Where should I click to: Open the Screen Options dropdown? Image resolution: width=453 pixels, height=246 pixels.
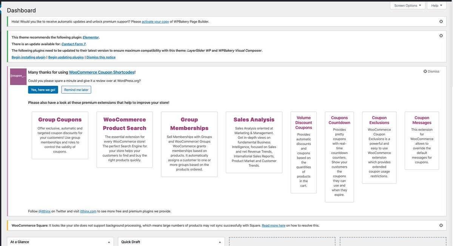coord(407,6)
